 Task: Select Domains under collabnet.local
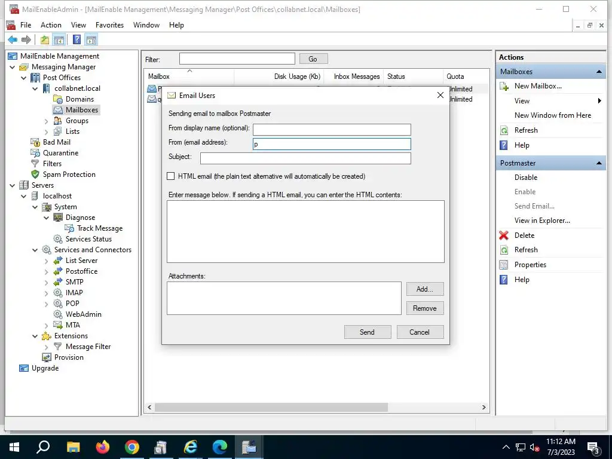[79, 99]
